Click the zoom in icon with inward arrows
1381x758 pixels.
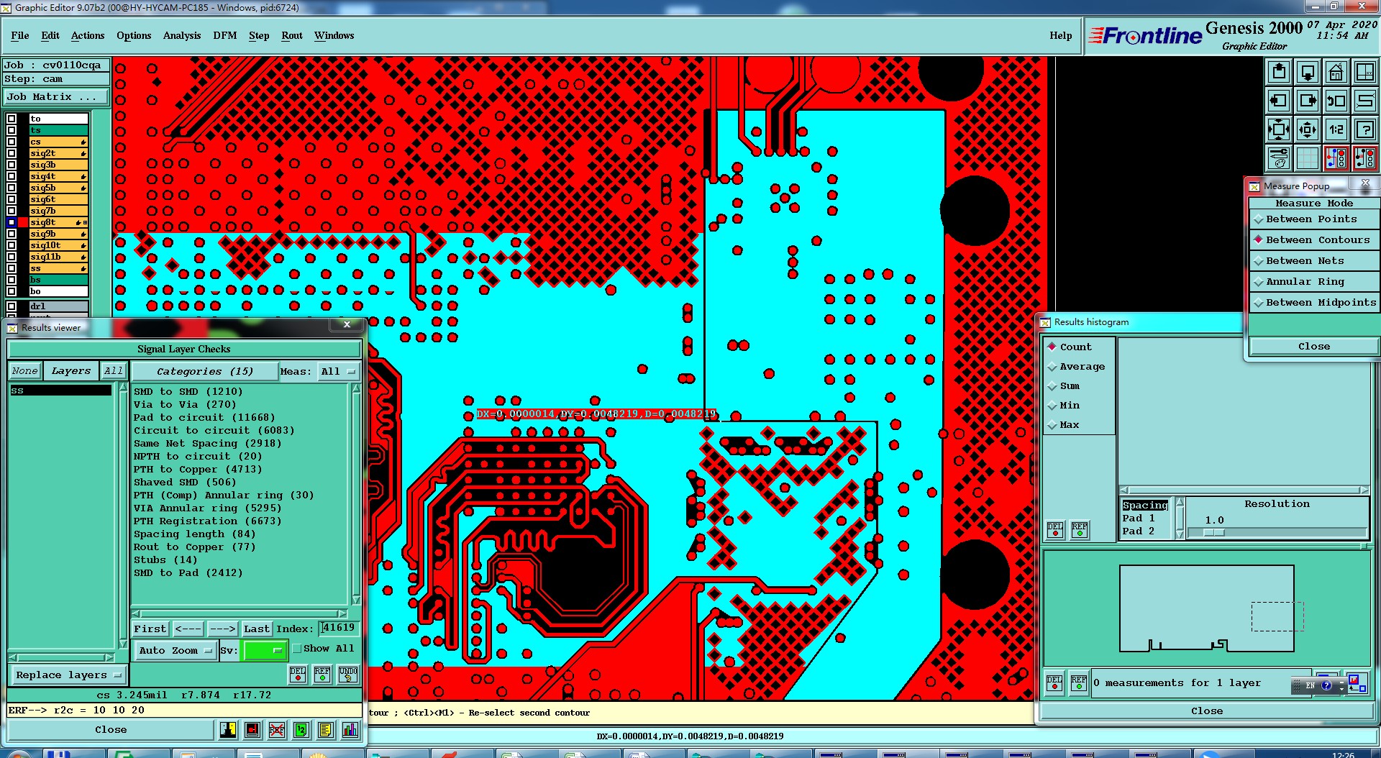point(1279,129)
